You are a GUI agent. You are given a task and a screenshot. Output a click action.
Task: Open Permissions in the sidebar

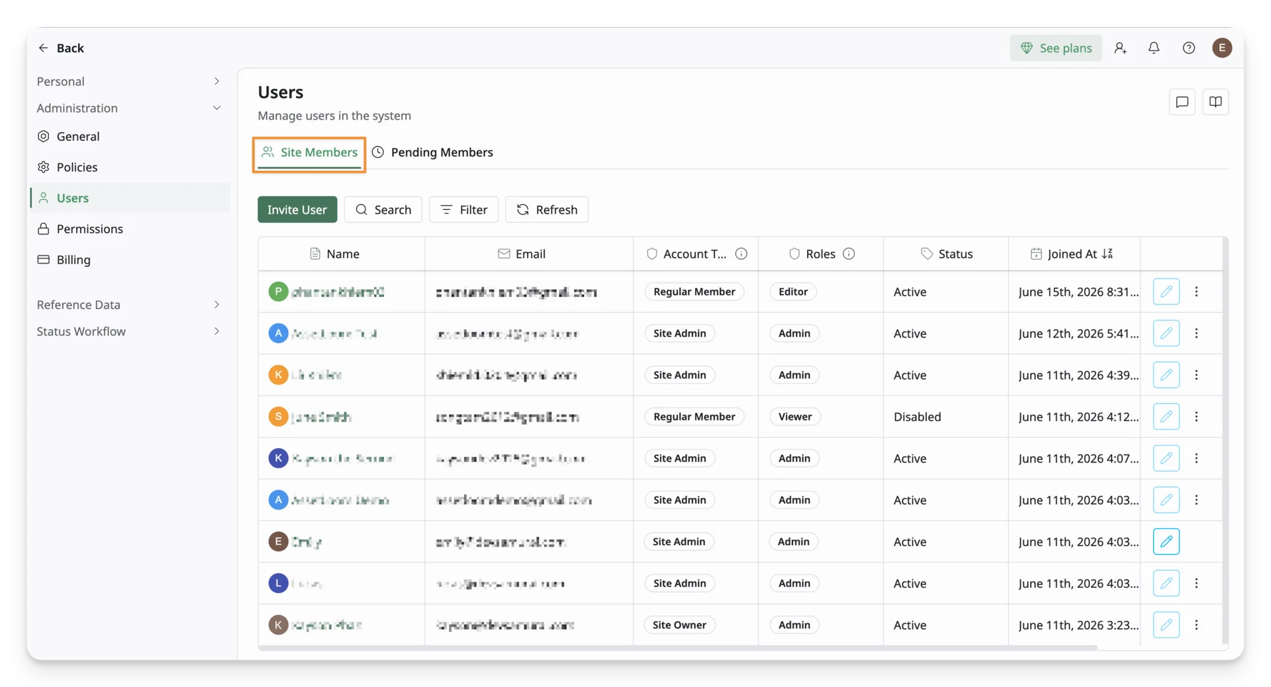click(130, 228)
